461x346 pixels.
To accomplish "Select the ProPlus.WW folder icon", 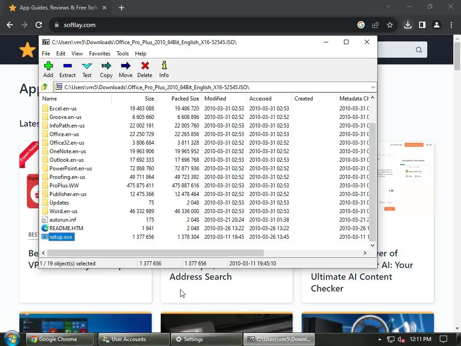I will 45,185.
